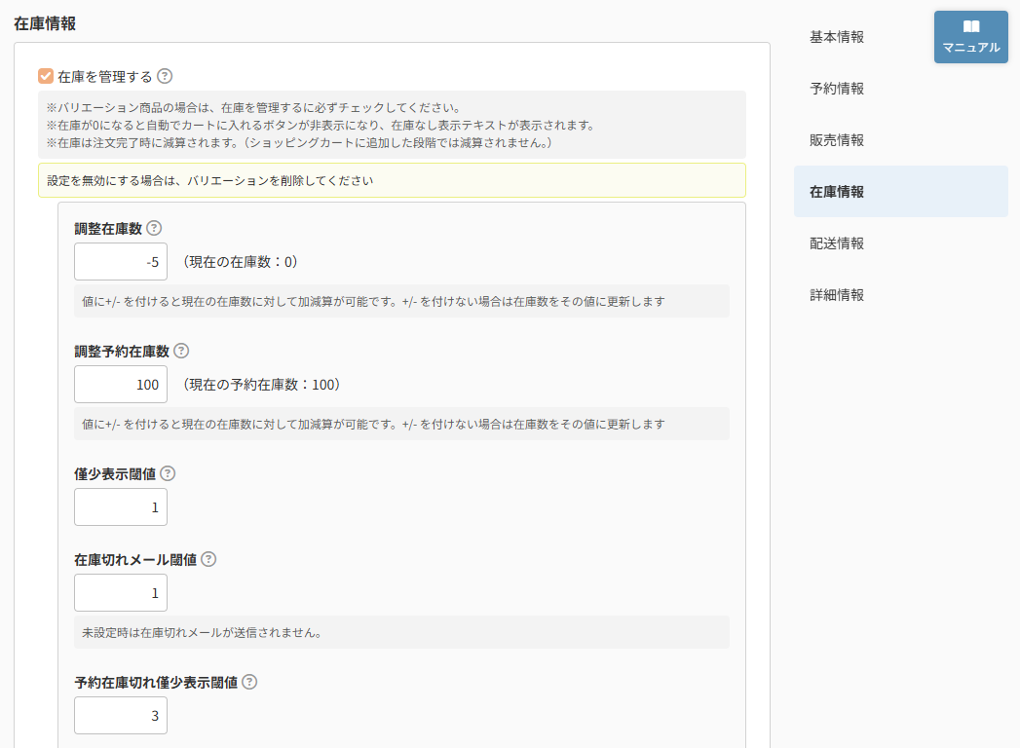The width and height of the screenshot is (1020, 748).
Task: Focus the 調整在庫数 input showing -5
Action: coord(121,261)
